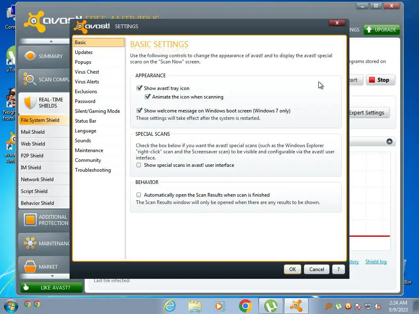
Task: Toggle Show welcome message on boot screen
Action: coord(139,110)
